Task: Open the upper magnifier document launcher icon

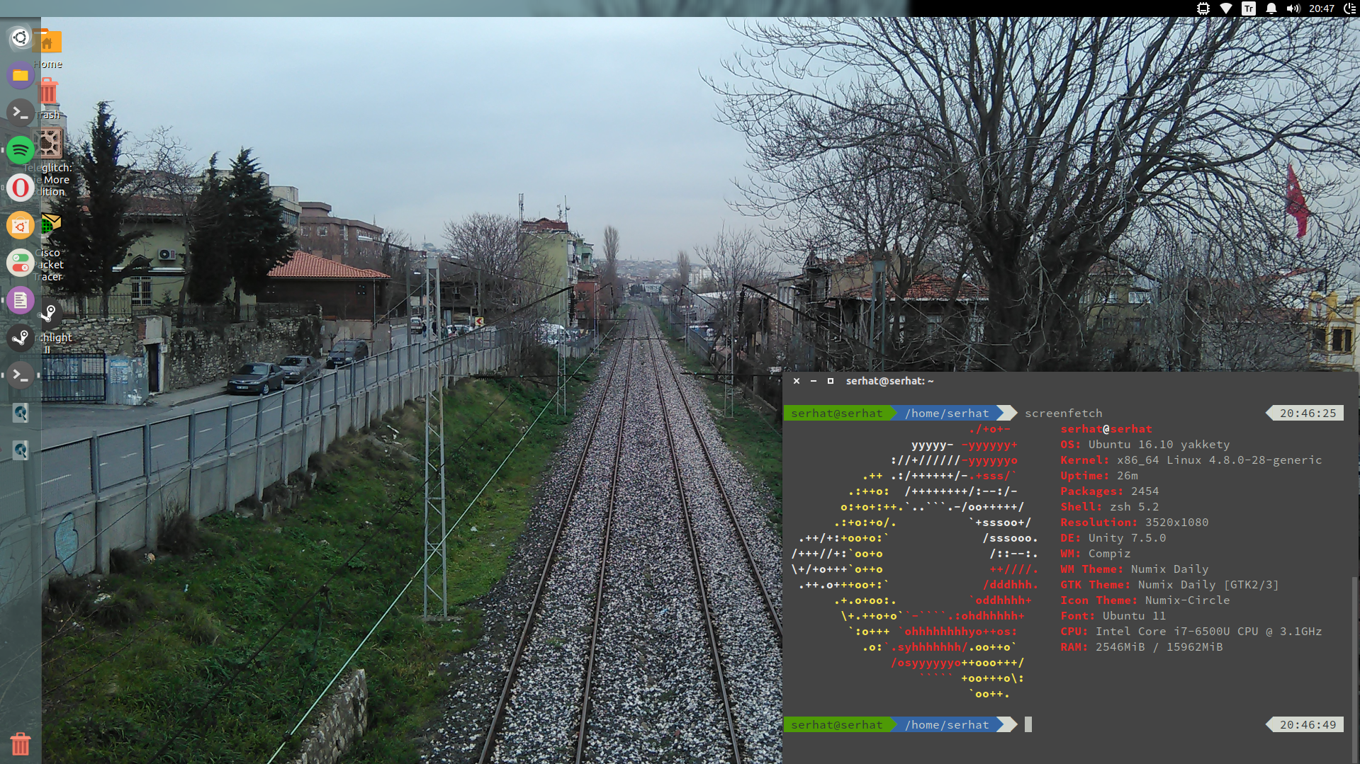Action: [21, 413]
